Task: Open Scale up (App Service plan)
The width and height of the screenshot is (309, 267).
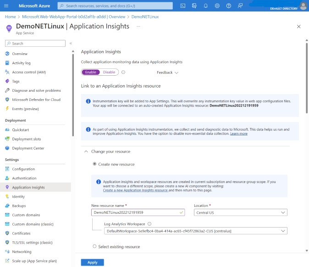Action: coord(35,261)
